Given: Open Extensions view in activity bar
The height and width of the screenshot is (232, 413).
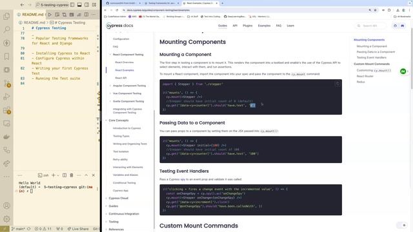Looking at the screenshot, I should 6,110.
